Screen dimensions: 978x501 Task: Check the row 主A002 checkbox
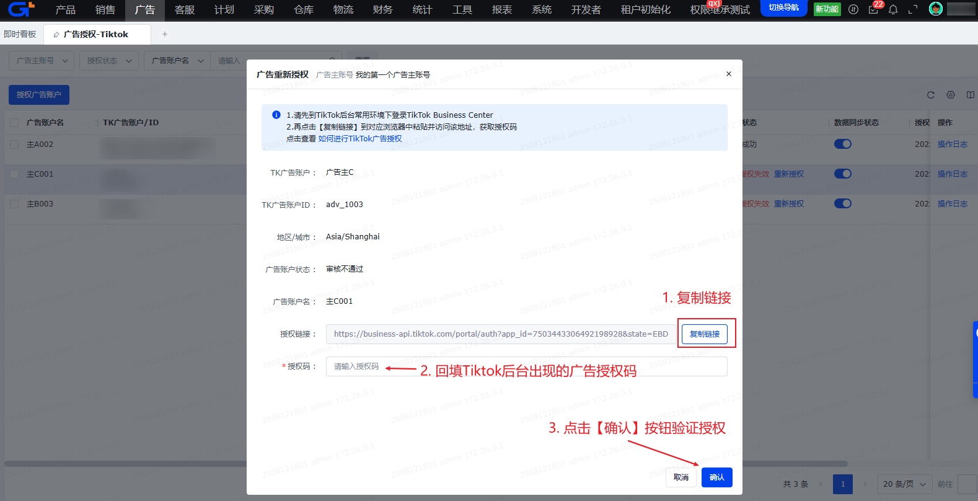point(14,144)
